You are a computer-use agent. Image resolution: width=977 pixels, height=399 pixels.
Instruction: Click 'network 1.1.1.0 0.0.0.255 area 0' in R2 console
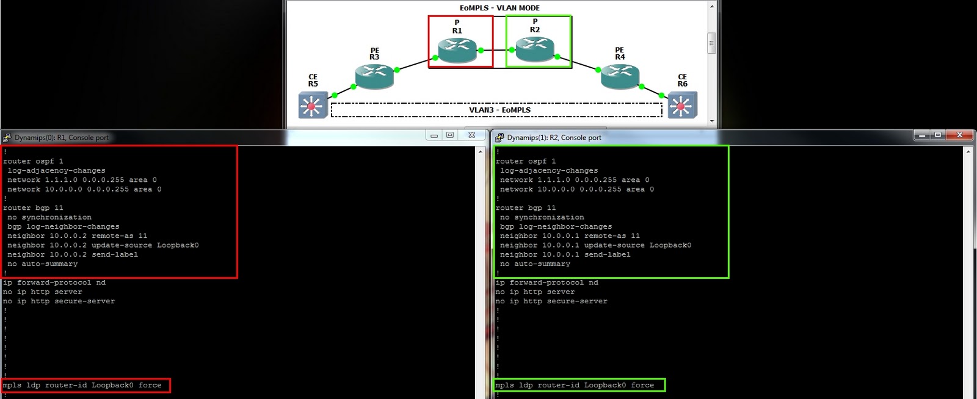575,180
